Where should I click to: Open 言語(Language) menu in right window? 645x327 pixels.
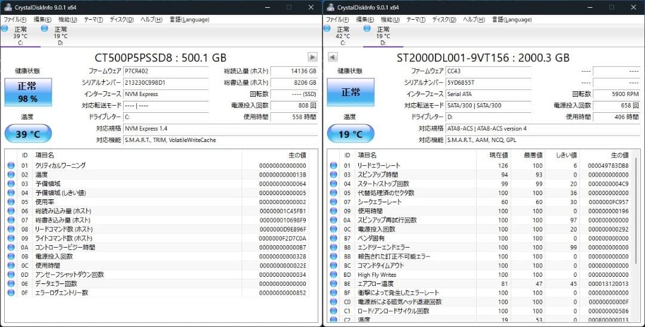(512, 19)
